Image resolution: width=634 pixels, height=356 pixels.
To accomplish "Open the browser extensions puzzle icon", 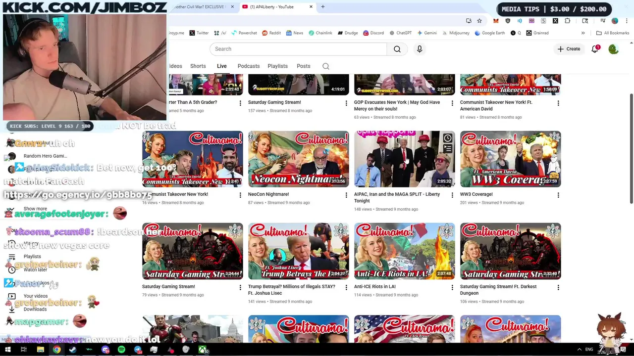I will [567, 21].
